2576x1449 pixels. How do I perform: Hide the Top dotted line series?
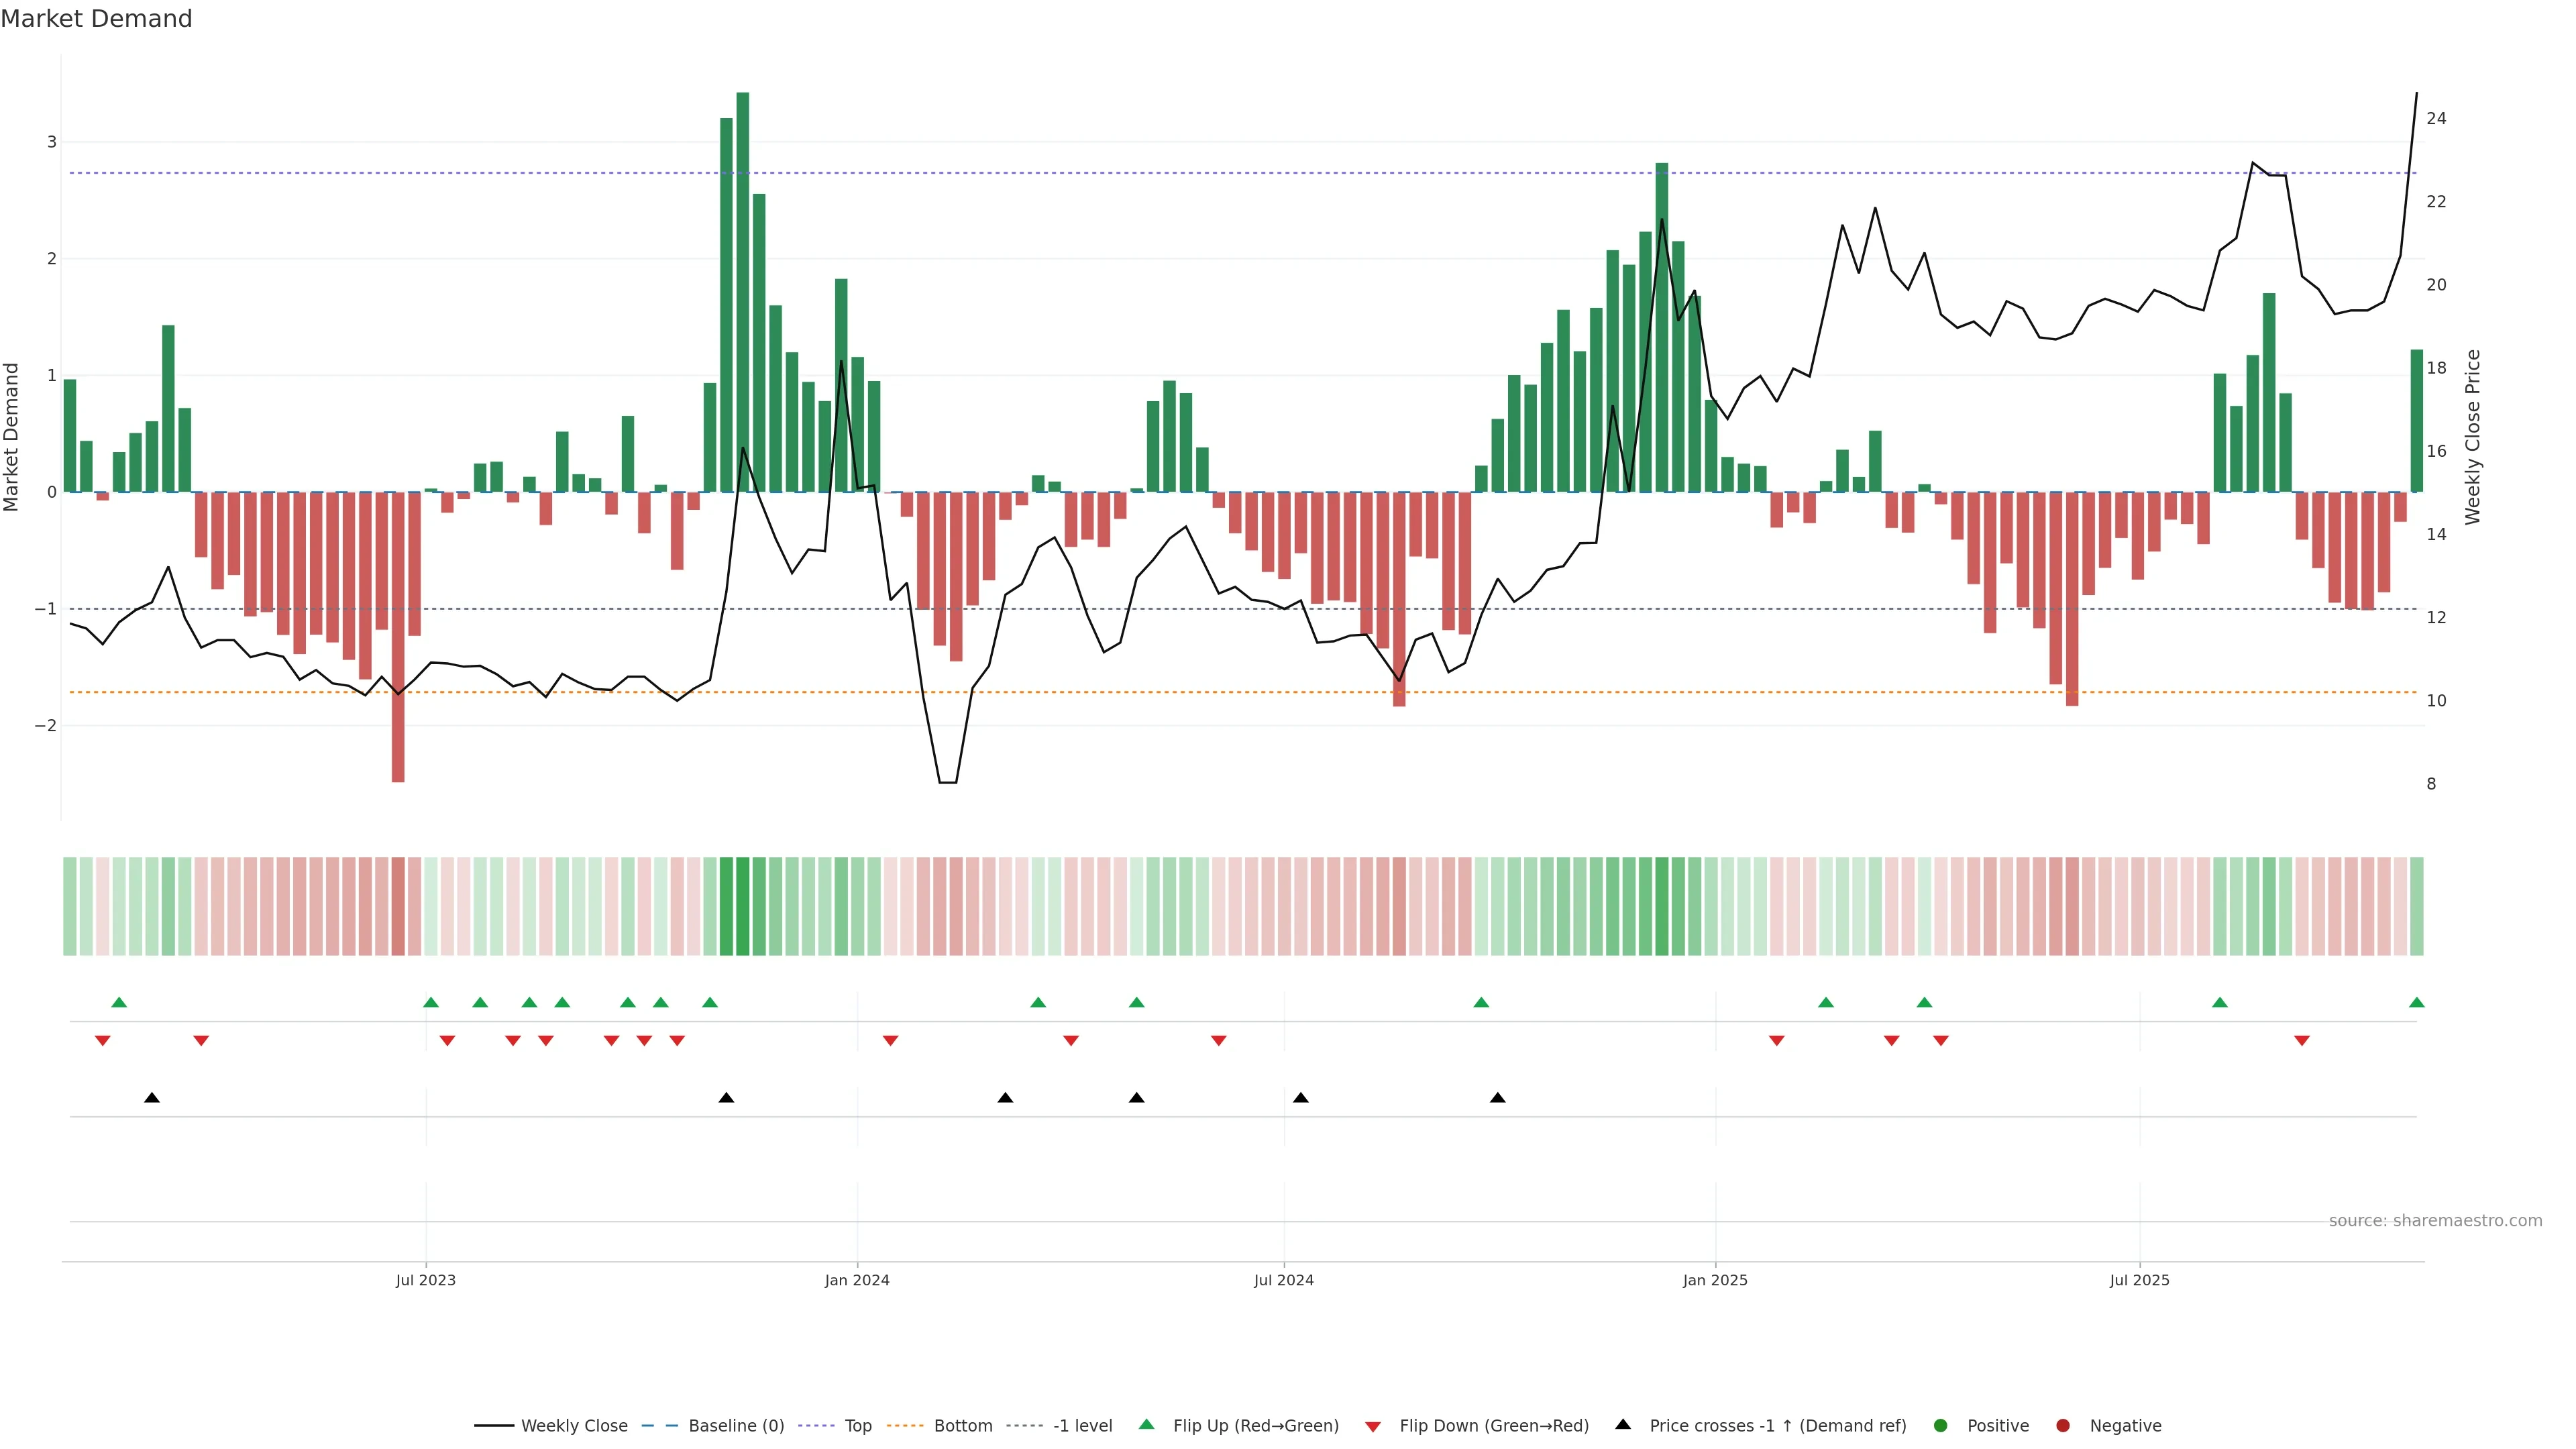tap(857, 1426)
